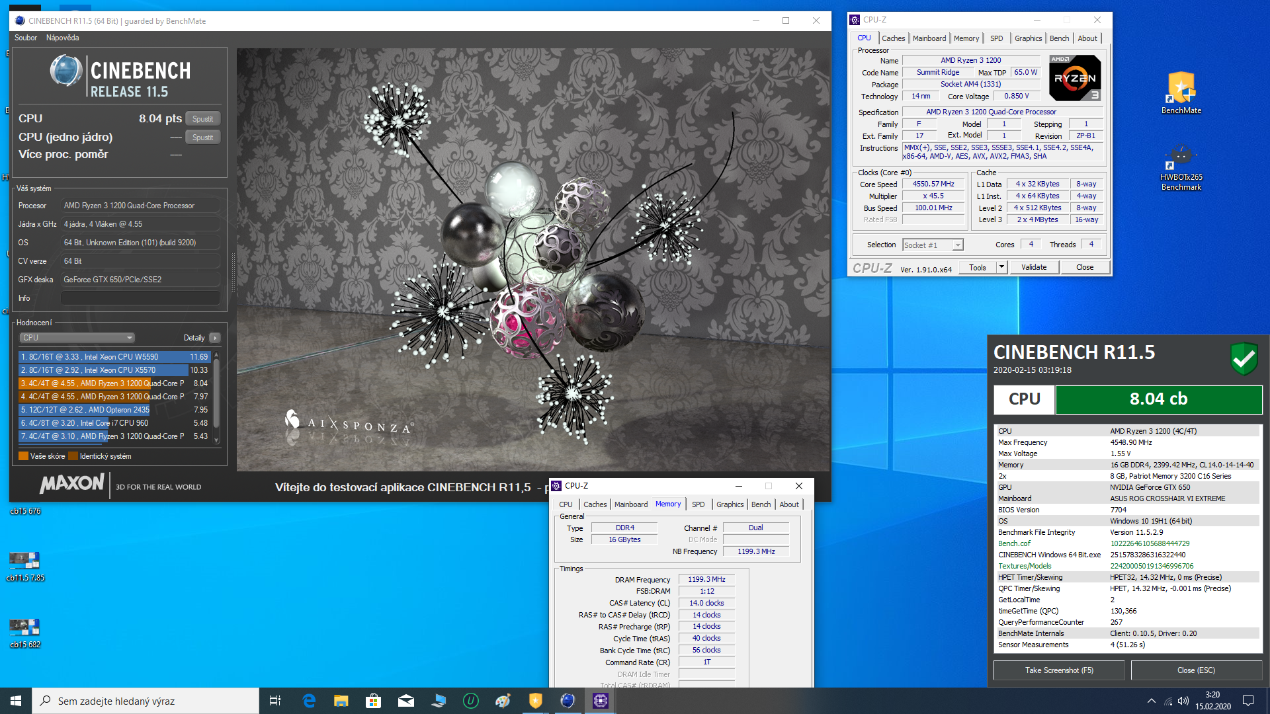Viewport: 1270px width, 714px height.
Task: Switch to SPD tab in lower CPU-Z window
Action: [698, 504]
